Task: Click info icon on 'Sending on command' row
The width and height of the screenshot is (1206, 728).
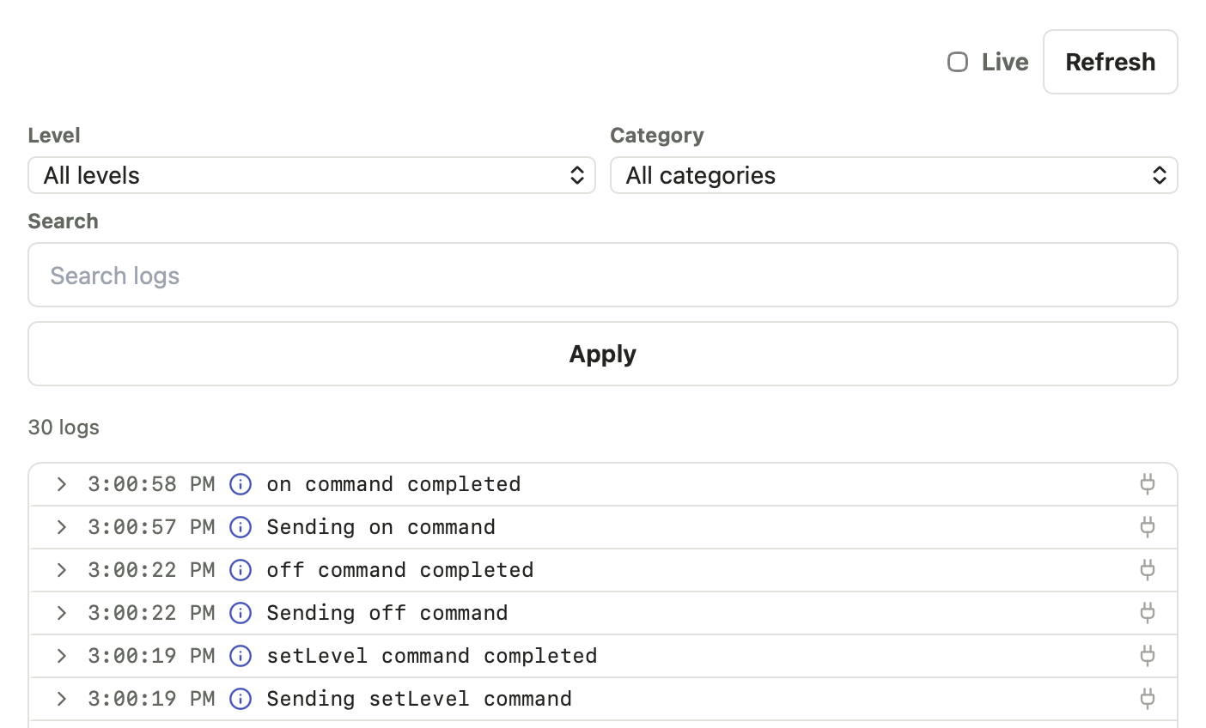Action: pos(241,527)
